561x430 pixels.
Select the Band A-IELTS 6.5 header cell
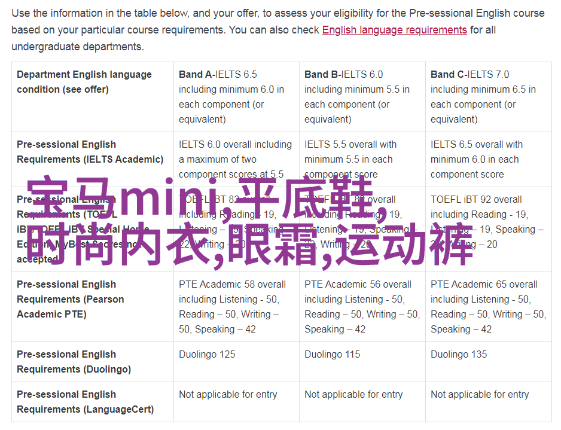pyautogui.click(x=236, y=97)
